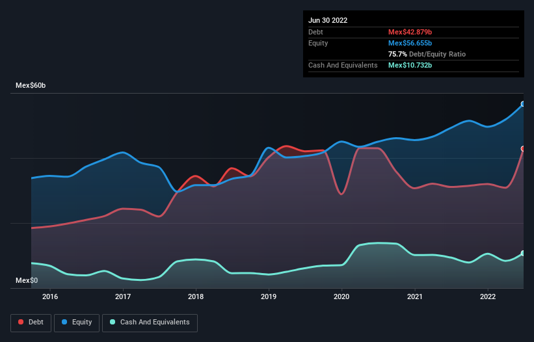Click the 2020 axis label
The image size is (534, 342).
[341, 296]
